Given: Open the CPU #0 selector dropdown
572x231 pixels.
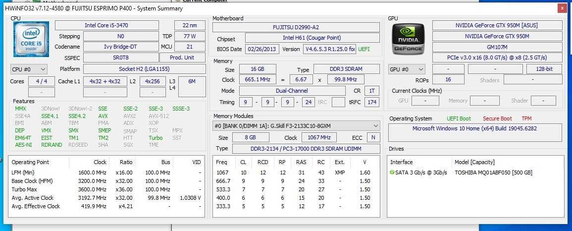Looking at the screenshot, I should 29,69.
